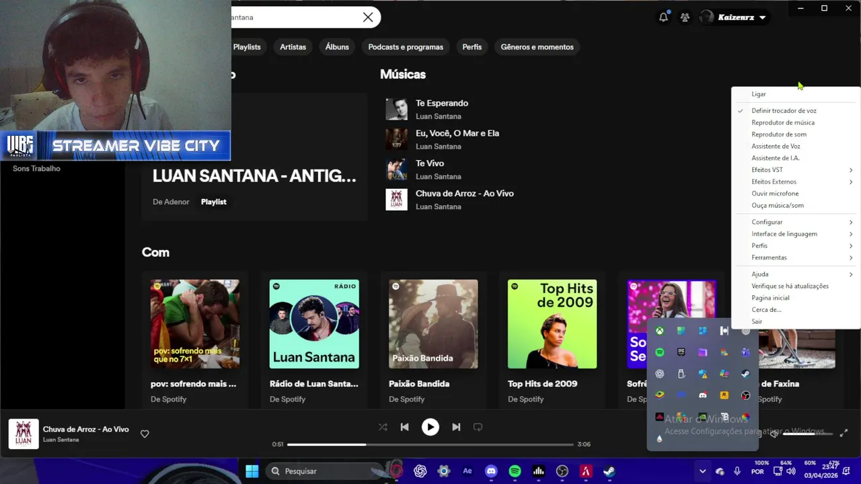Click the Windows Start button

[252, 471]
